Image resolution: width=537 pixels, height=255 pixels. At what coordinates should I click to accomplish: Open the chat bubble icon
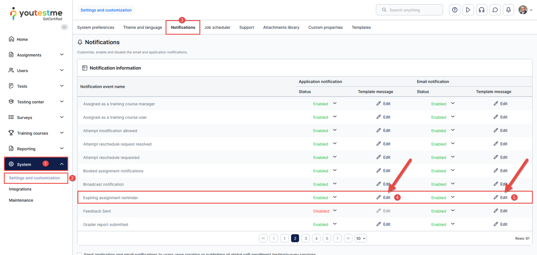(x=495, y=10)
